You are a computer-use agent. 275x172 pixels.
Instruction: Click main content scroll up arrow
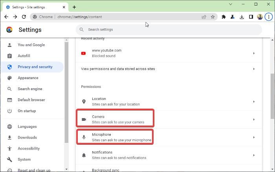click(x=272, y=40)
